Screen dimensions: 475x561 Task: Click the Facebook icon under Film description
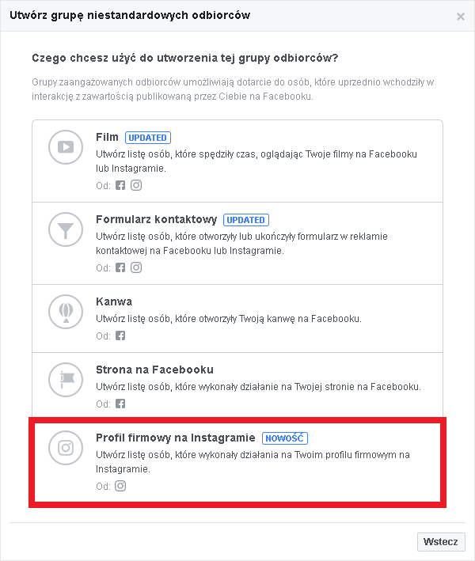[x=120, y=185]
